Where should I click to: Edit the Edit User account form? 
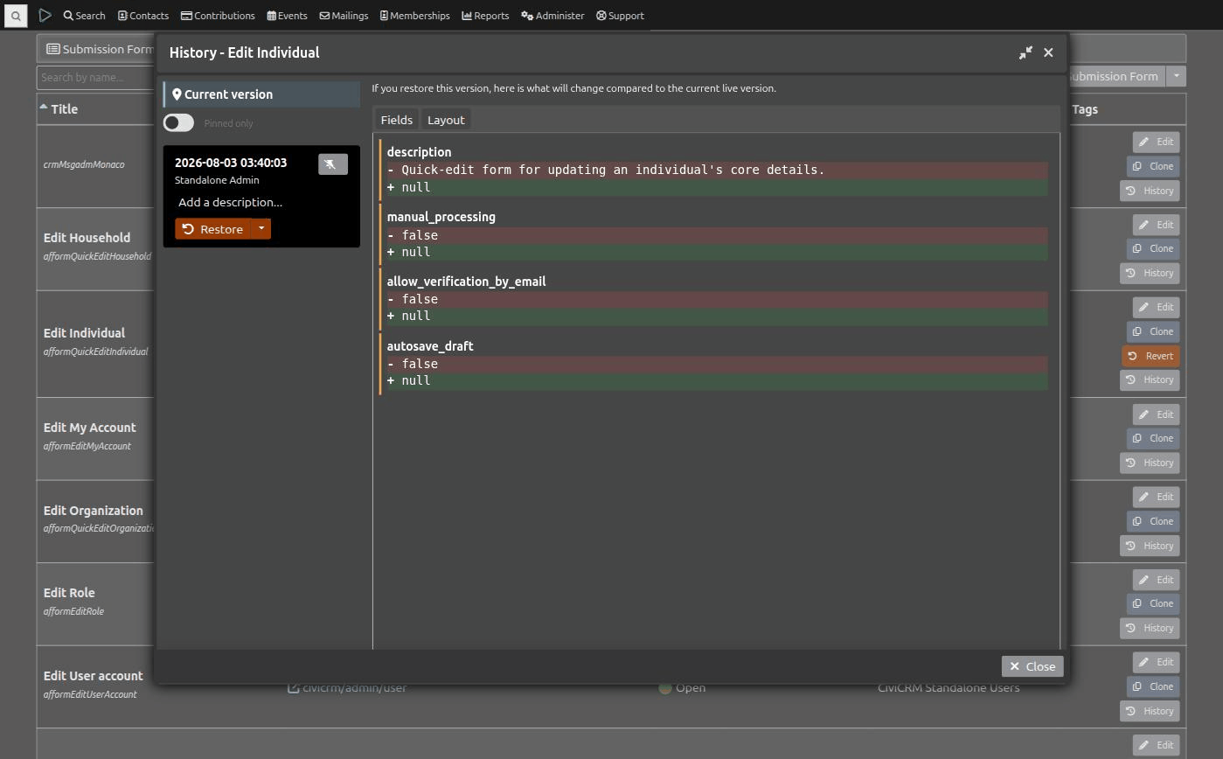[1157, 662]
